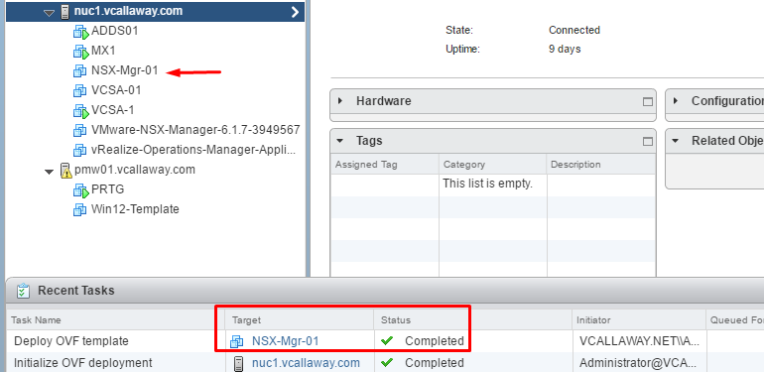Select pmw01.vcallaway.com host in tree
The width and height of the screenshot is (764, 372).
click(x=135, y=170)
